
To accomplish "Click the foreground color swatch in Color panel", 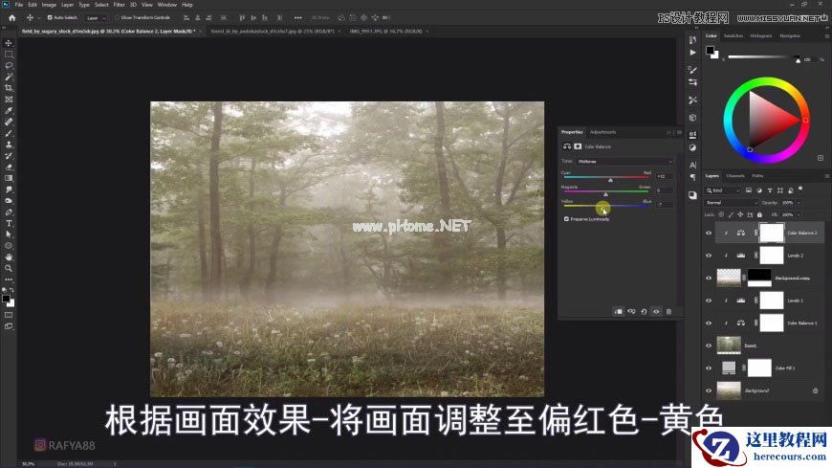I will 710,50.
